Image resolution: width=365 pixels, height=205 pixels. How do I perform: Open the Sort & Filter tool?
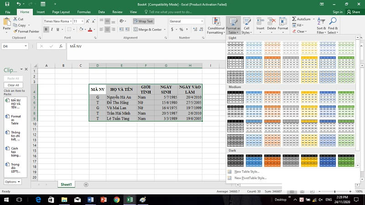coord(321,26)
